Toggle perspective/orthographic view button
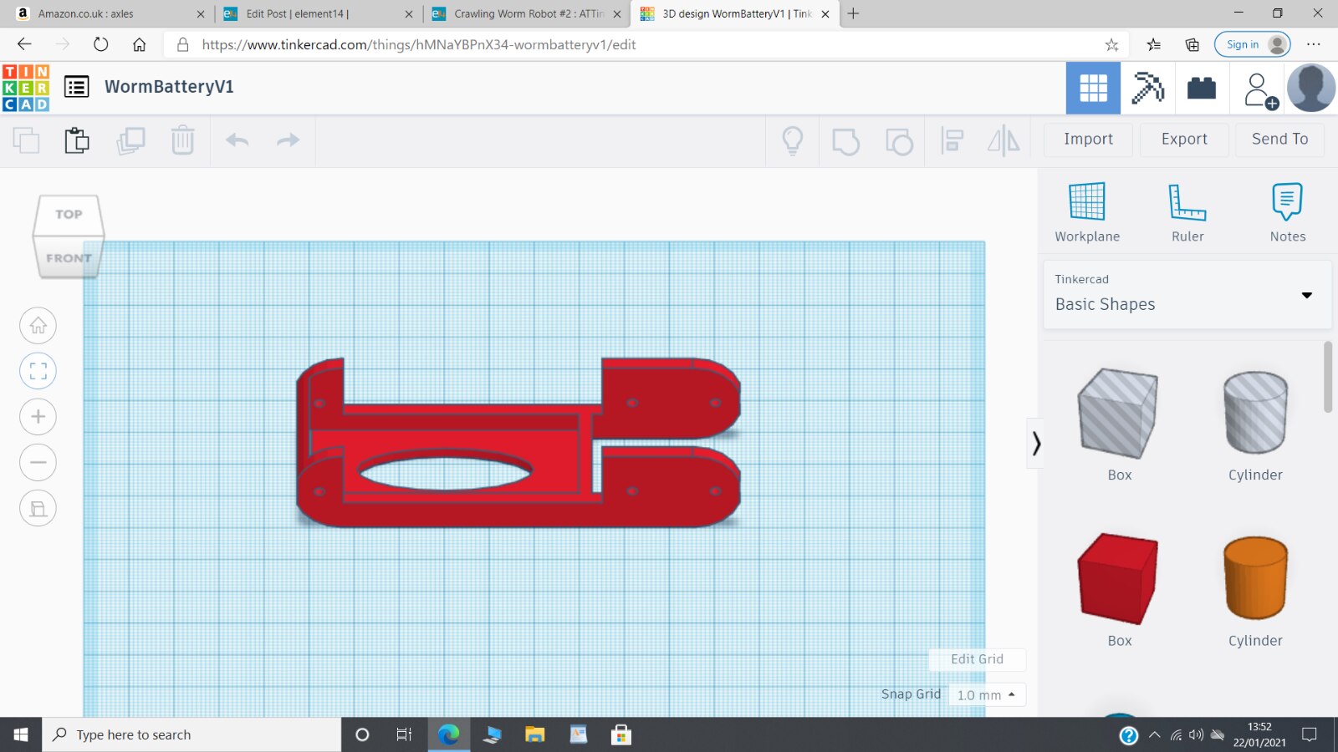The height and width of the screenshot is (752, 1338). click(x=38, y=508)
